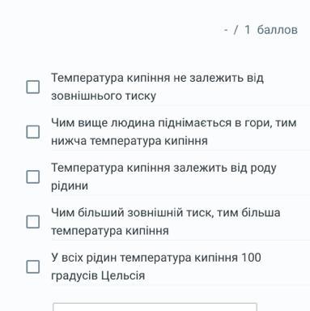Click the text 'зовнішнього тиску'
Image resolution: width=310 pixels, height=311 pixels.
click(104, 96)
